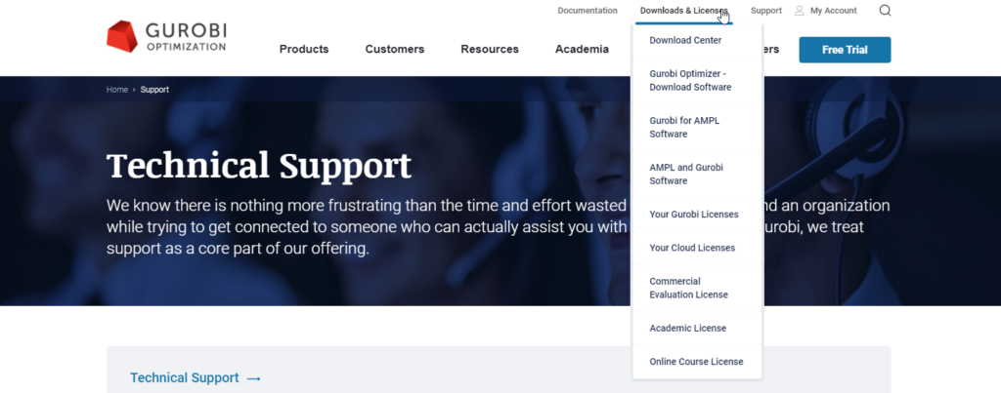Open Downloads & Licenses menu
Viewport: 1001px width, 393px height.
[683, 10]
